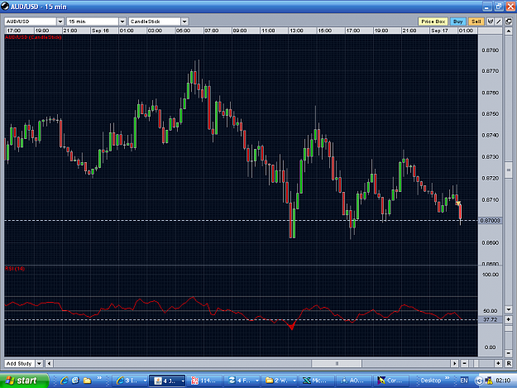Click the RSI vertical zoom slider handle
The height and width of the screenshot is (388, 517).
[x=509, y=328]
